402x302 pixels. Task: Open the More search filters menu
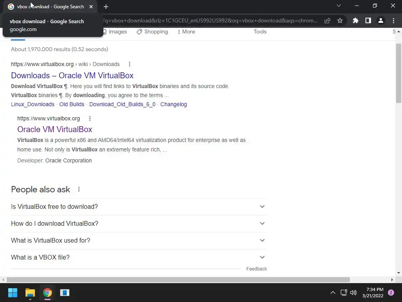tap(186, 31)
